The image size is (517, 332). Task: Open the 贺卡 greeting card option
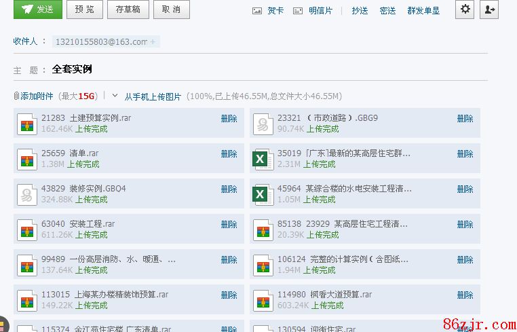pos(269,11)
